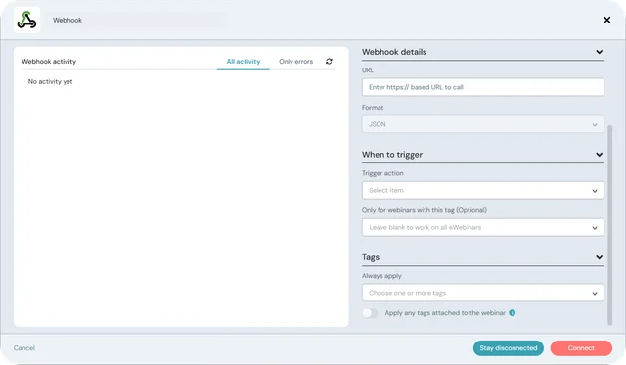Open the Always apply tags dropdown
This screenshot has width=626, height=365.
(482, 293)
